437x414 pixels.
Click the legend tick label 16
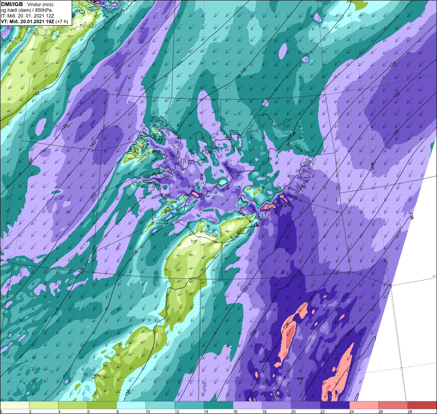(x=235, y=411)
